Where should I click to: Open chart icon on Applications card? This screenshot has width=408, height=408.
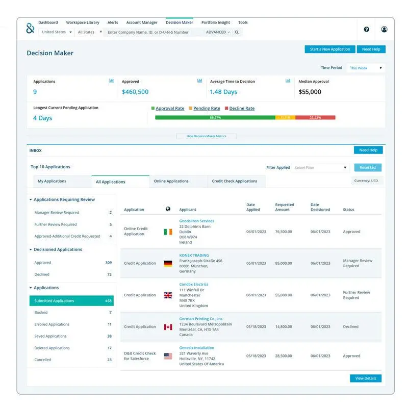click(111, 81)
